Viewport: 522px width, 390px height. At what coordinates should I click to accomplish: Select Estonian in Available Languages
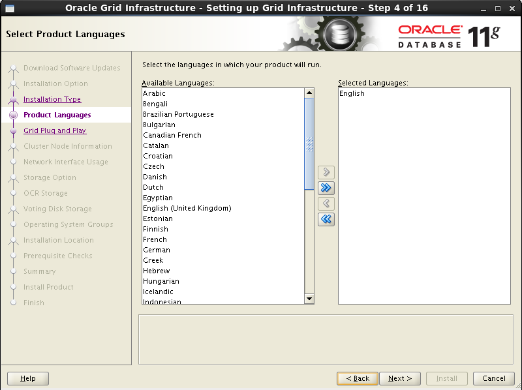[x=223, y=218]
